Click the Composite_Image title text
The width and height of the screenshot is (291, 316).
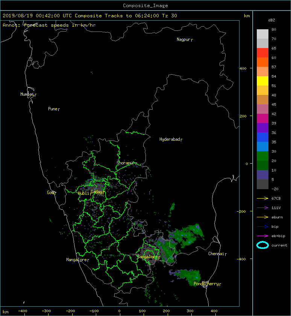tap(145, 6)
